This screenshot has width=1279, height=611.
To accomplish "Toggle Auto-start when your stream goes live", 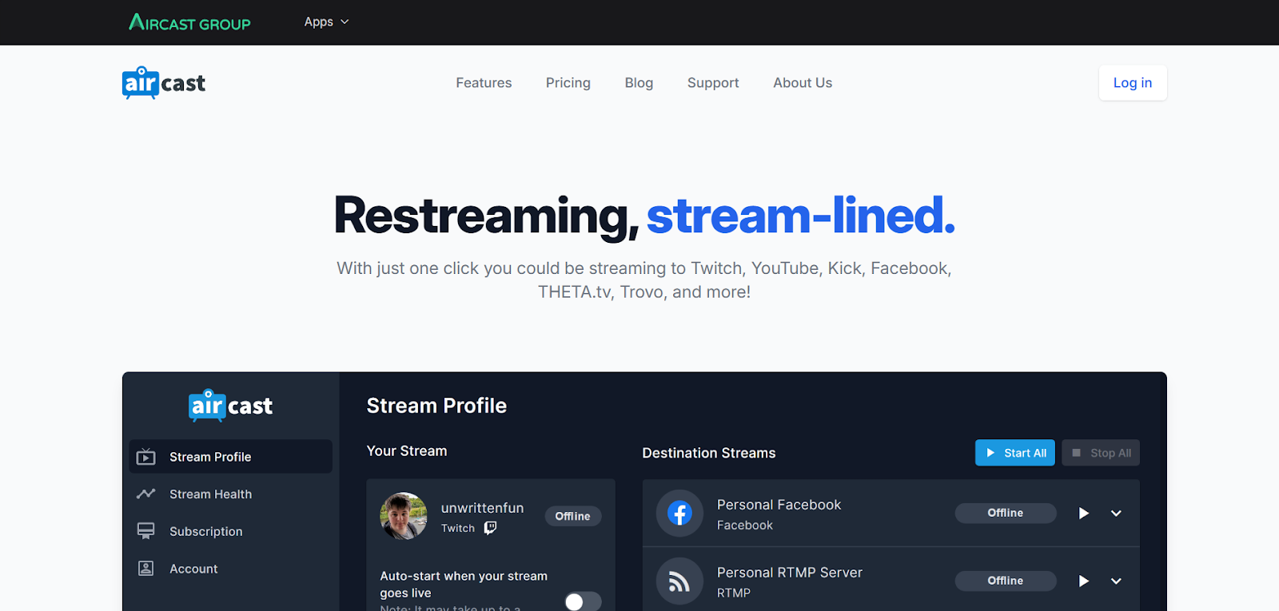I will click(583, 601).
